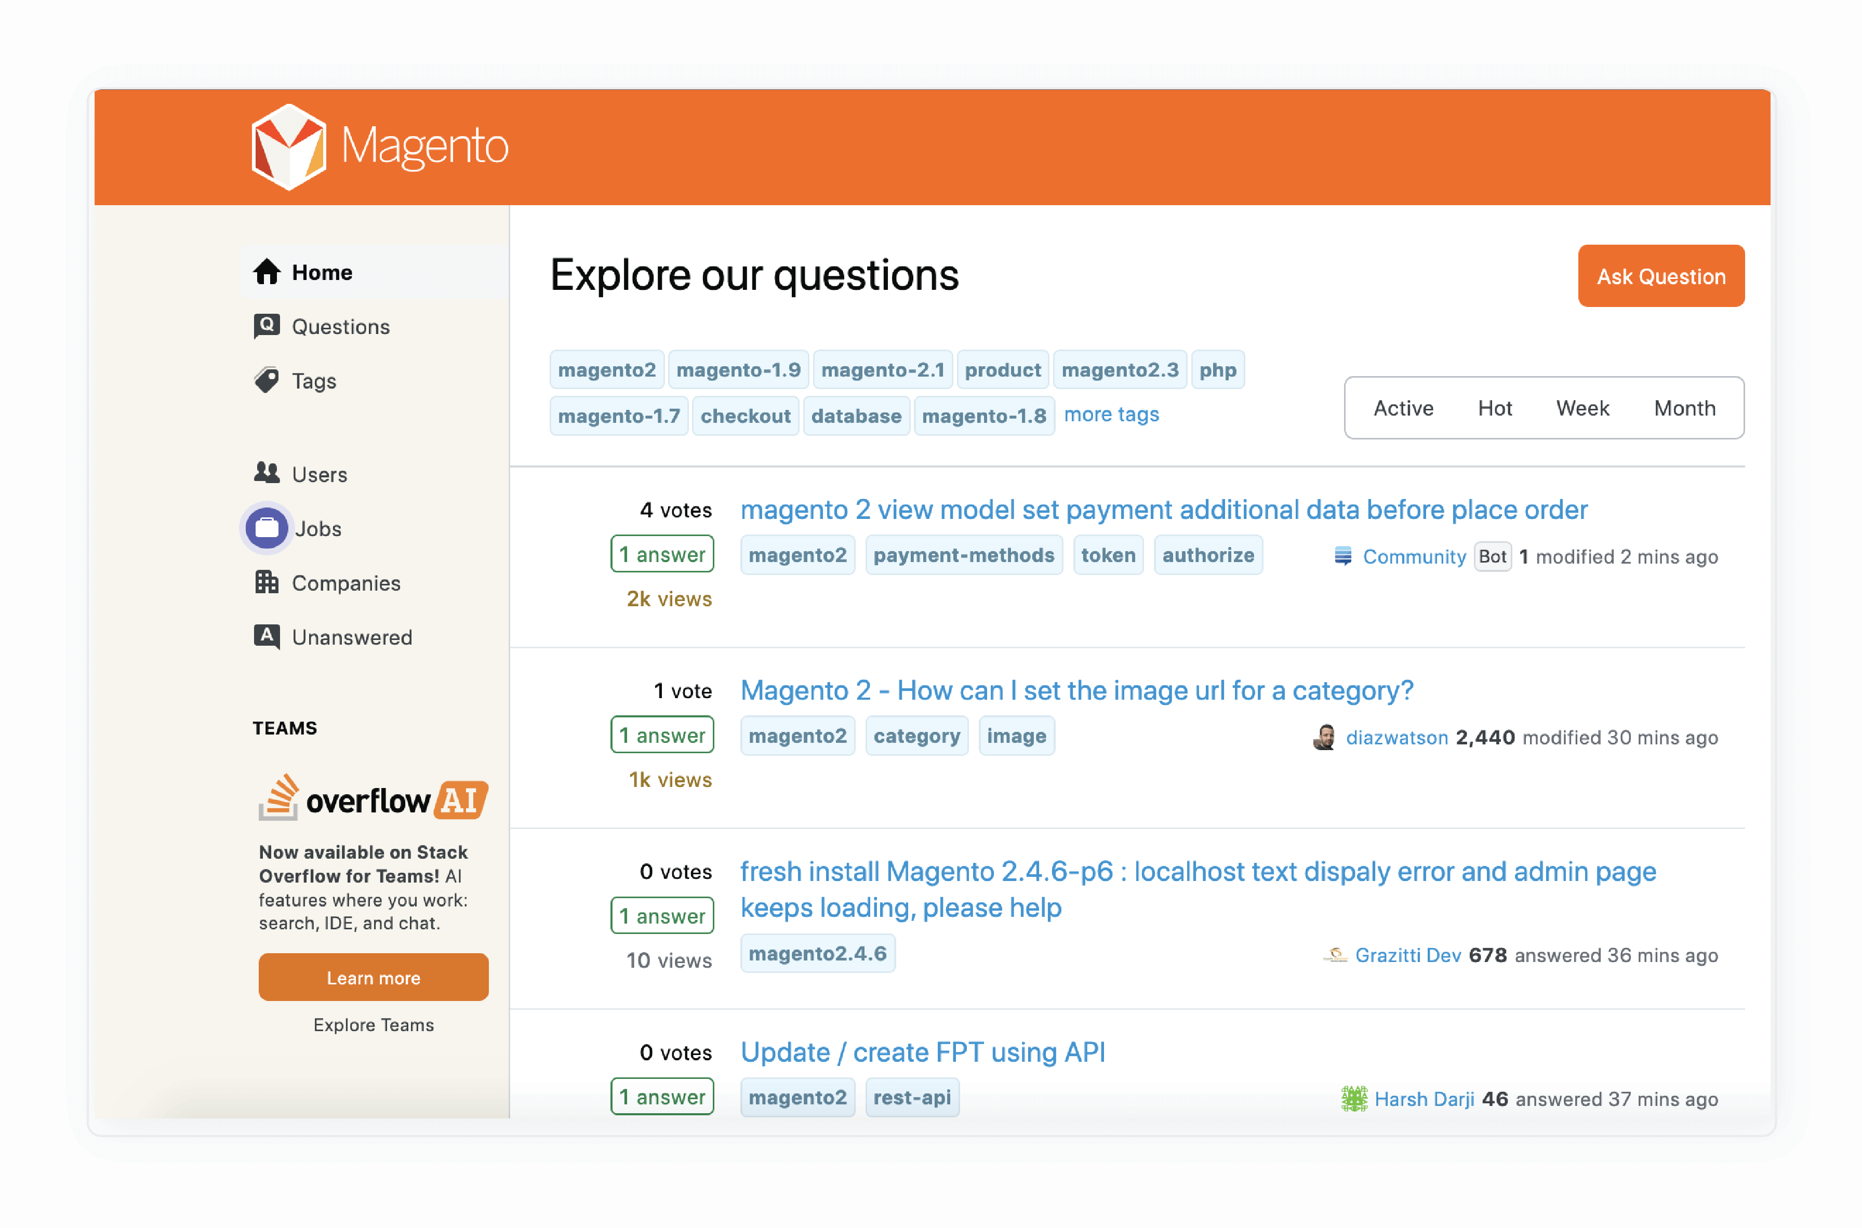Click the authorize tag
The height and width of the screenshot is (1228, 1862).
click(x=1208, y=555)
